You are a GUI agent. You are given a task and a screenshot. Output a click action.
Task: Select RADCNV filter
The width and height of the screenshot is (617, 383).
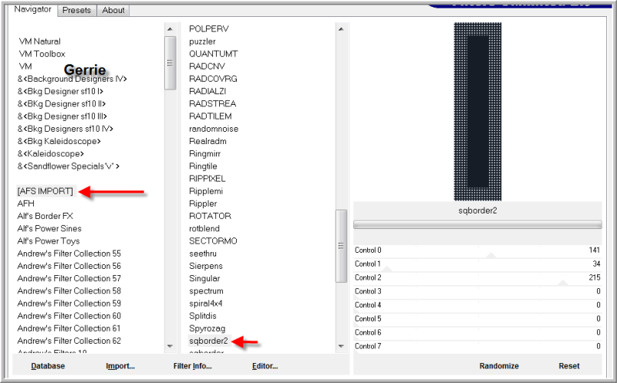207,66
